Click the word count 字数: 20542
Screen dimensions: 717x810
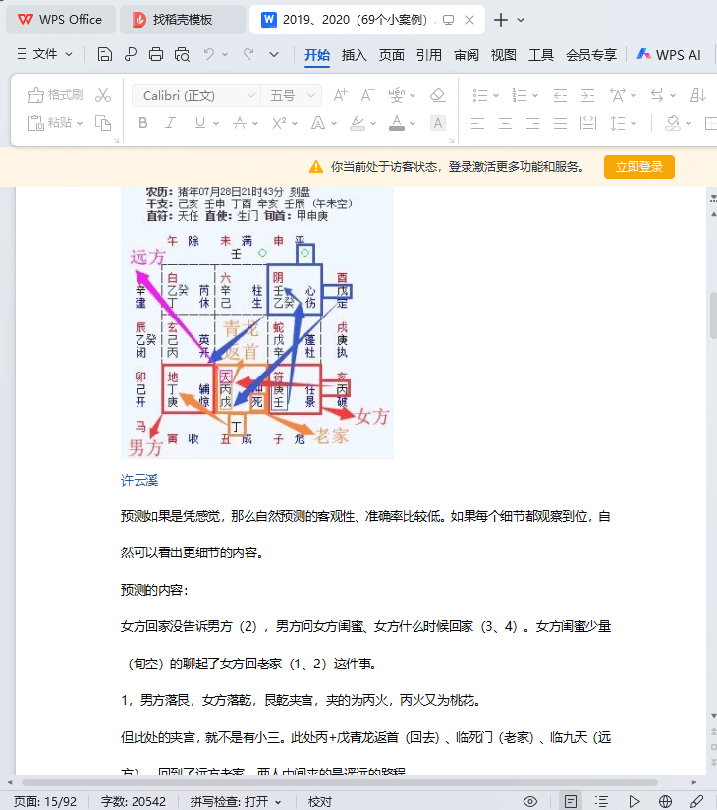point(134,801)
